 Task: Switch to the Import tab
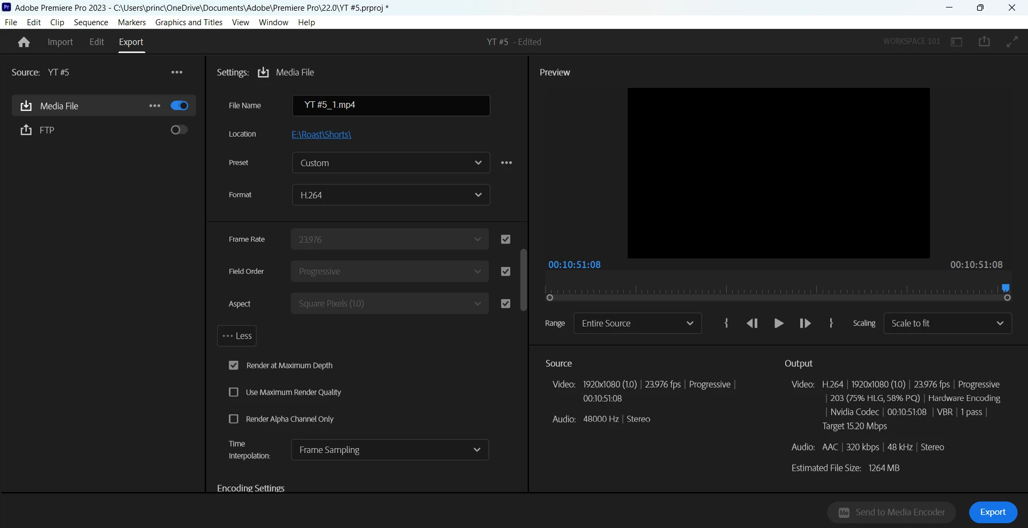(x=60, y=42)
